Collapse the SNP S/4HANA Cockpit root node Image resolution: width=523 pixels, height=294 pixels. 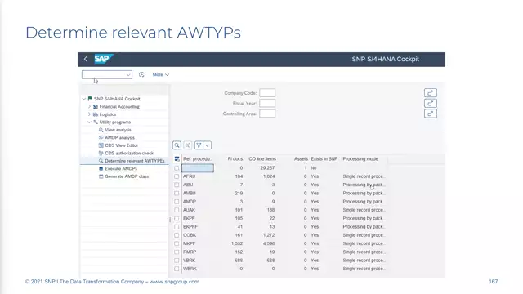(83, 99)
